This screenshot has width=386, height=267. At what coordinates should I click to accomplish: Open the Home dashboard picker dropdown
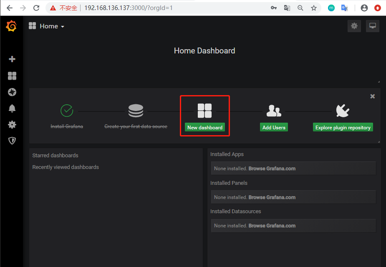click(x=52, y=26)
